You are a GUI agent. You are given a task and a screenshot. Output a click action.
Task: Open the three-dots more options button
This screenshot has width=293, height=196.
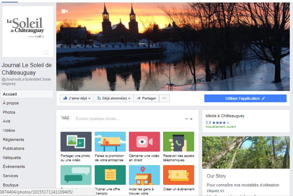coord(164,98)
